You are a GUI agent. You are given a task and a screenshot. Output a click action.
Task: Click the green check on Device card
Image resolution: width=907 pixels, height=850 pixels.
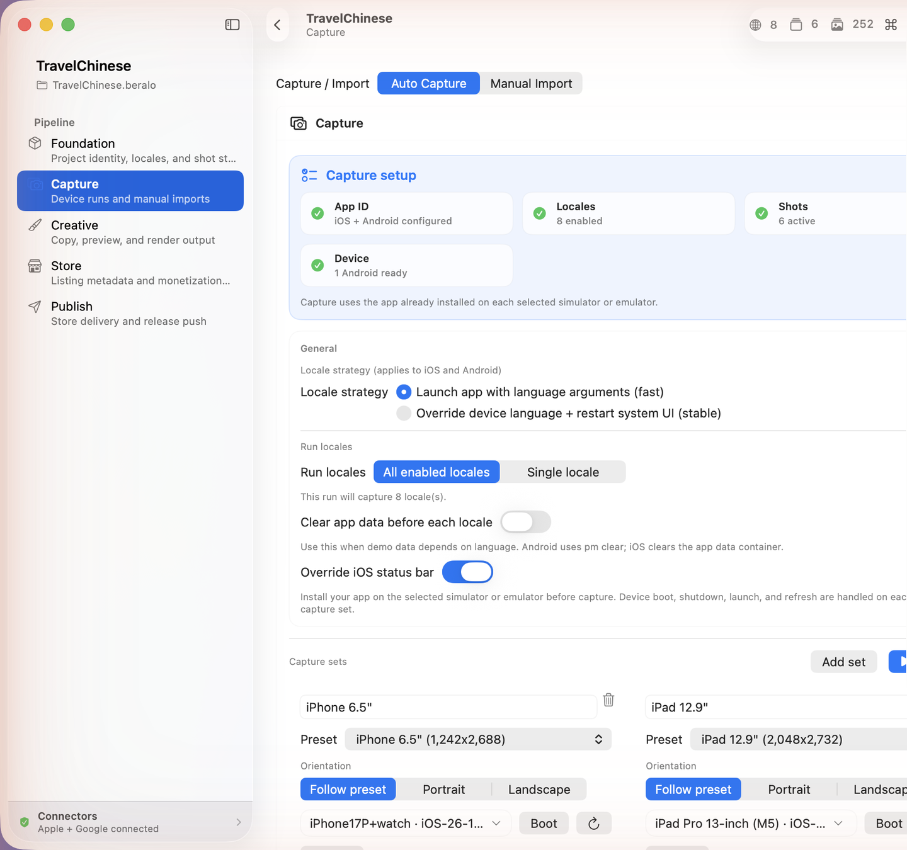tap(318, 265)
